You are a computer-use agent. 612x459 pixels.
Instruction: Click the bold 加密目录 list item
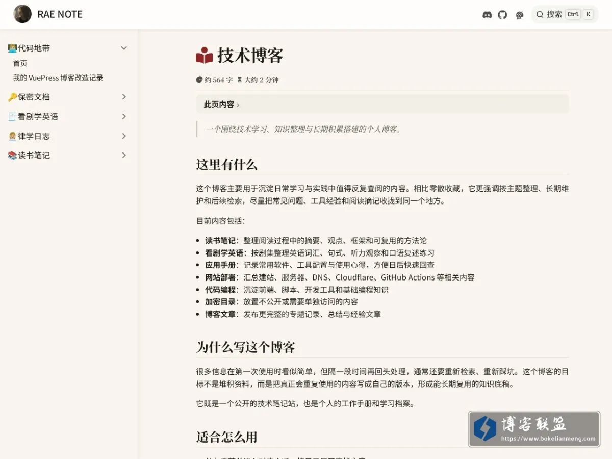pos(220,301)
